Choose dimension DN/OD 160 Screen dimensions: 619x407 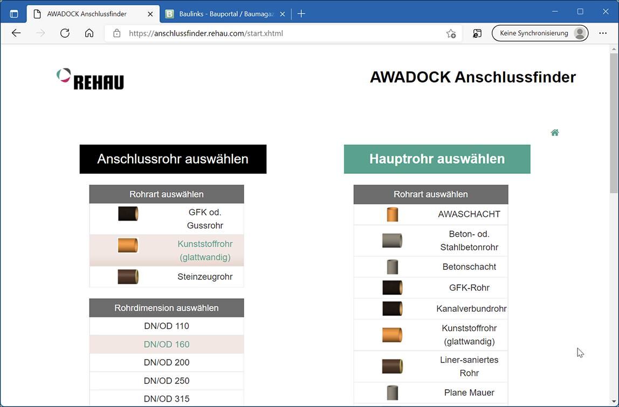167,345
